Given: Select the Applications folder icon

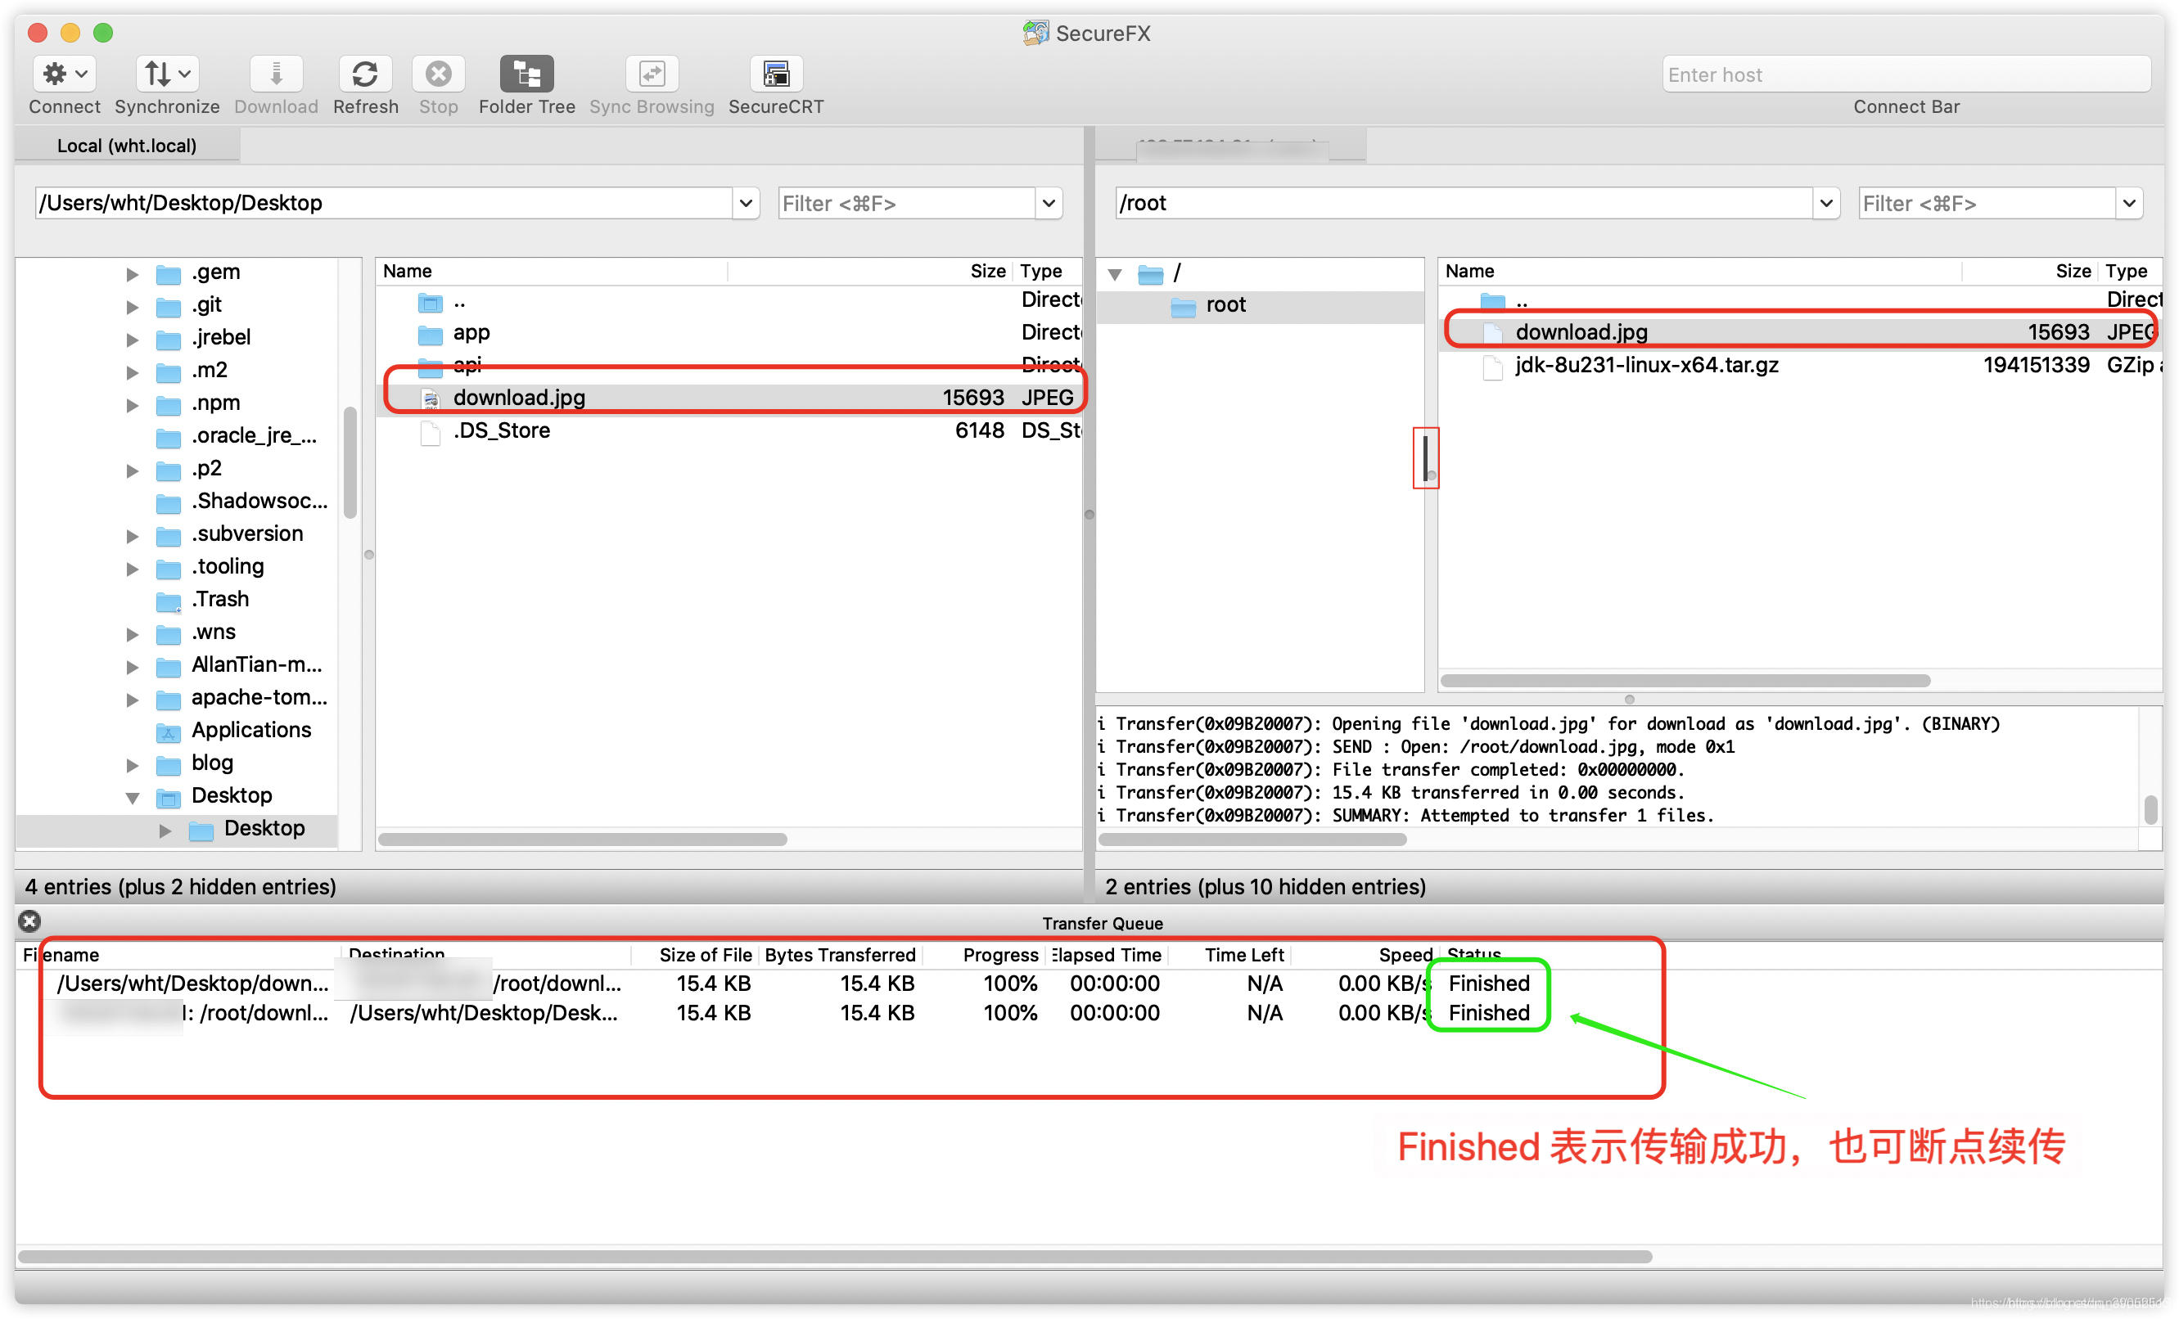Looking at the screenshot, I should (x=168, y=732).
